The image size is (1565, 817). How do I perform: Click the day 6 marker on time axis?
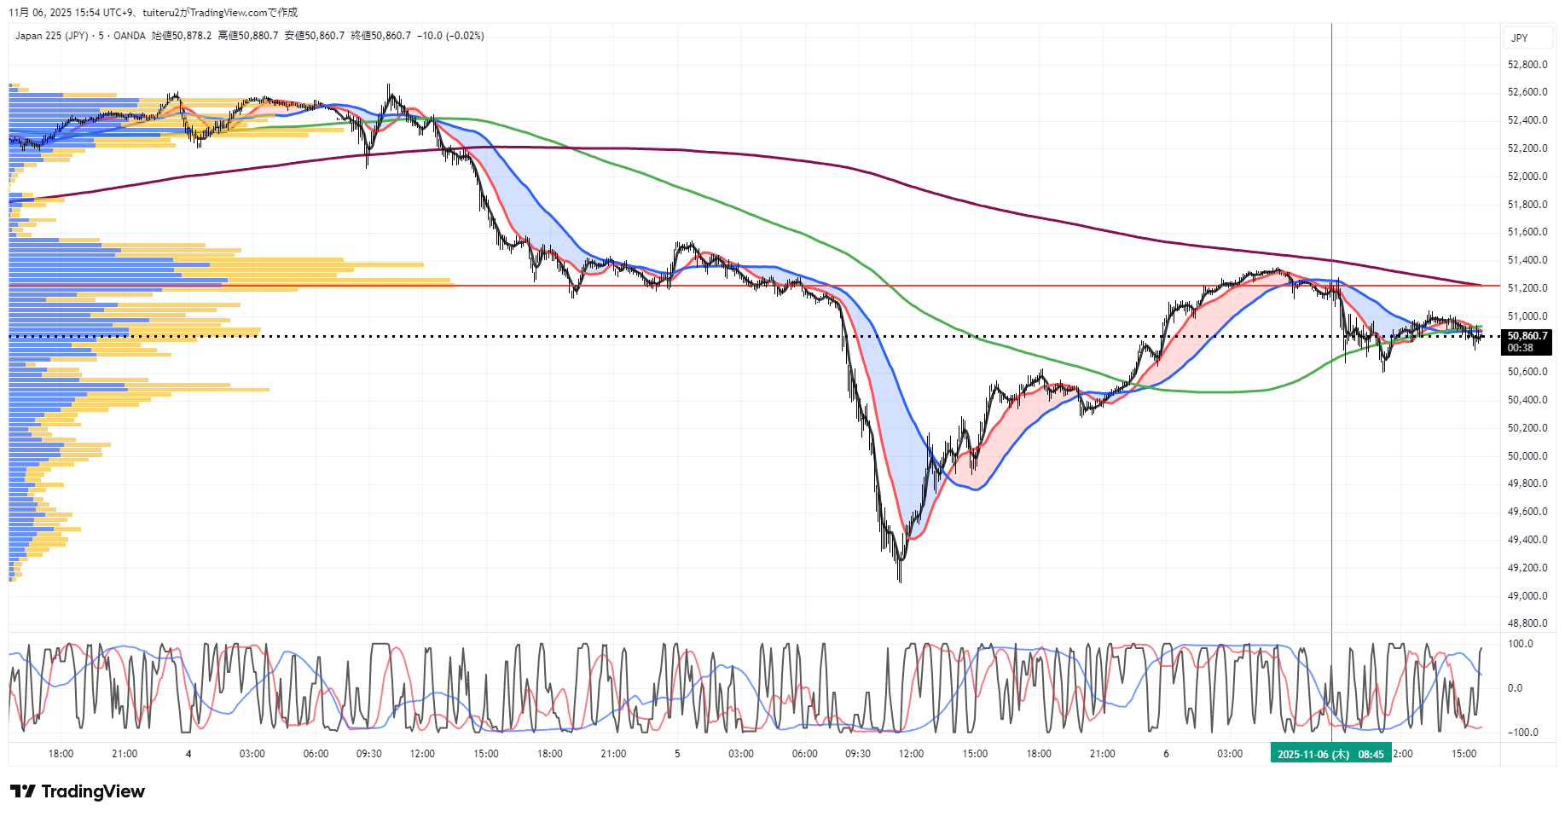[1166, 754]
